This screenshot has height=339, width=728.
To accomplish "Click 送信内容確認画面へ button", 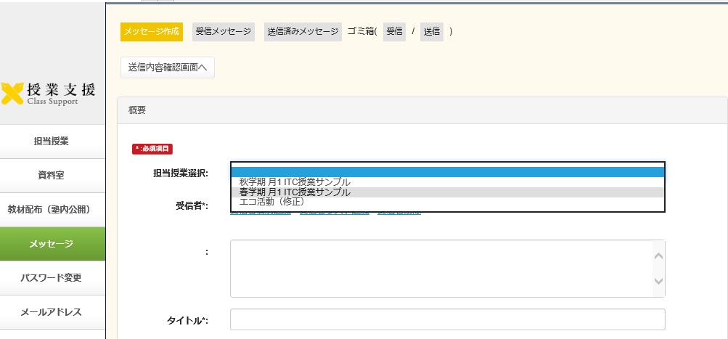I will click(x=168, y=68).
